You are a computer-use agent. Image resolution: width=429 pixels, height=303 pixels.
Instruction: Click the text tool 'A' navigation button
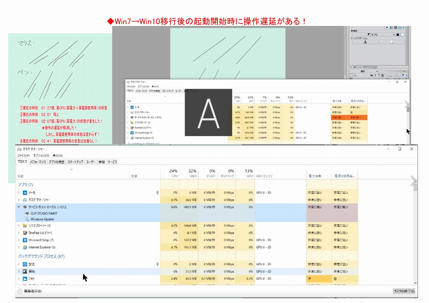tap(365, 42)
